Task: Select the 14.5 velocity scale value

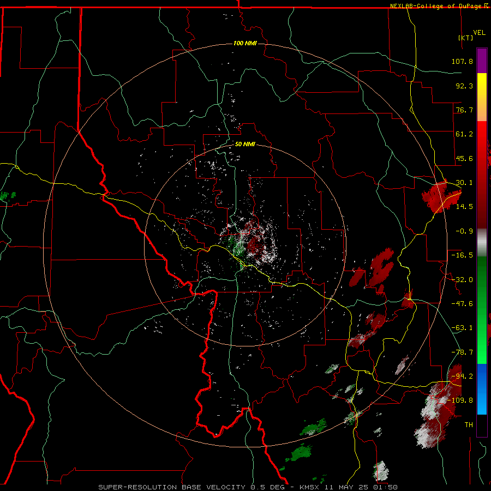Action: [464, 207]
